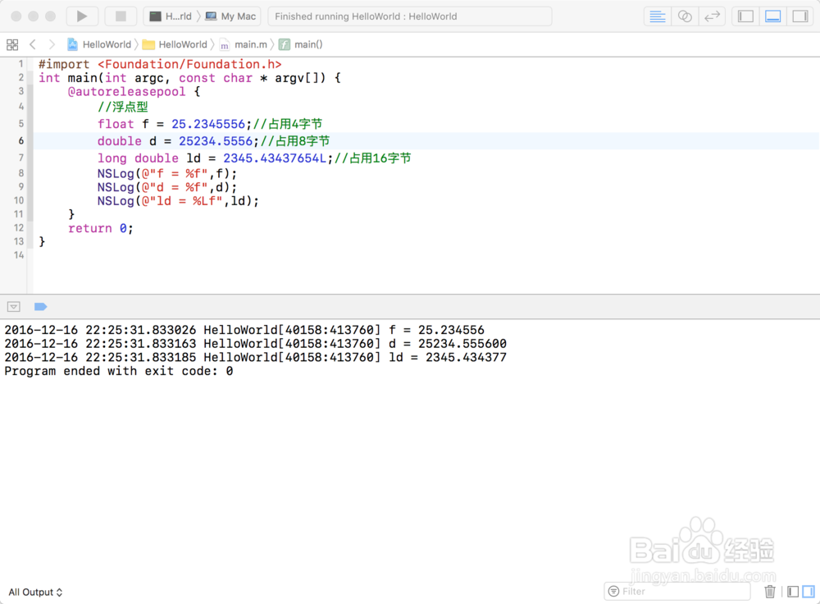Click the window close button
This screenshot has width=820, height=604.
(x=16, y=16)
